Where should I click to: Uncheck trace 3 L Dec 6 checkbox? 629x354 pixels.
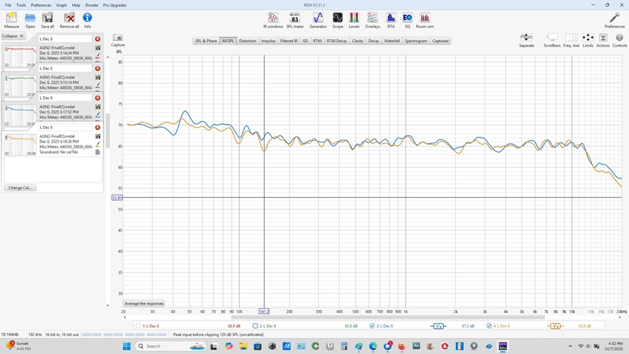coord(372,326)
